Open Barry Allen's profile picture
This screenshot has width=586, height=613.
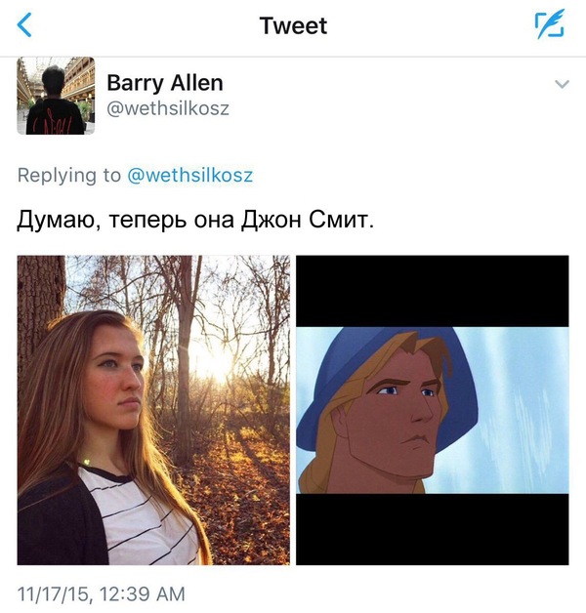56,96
